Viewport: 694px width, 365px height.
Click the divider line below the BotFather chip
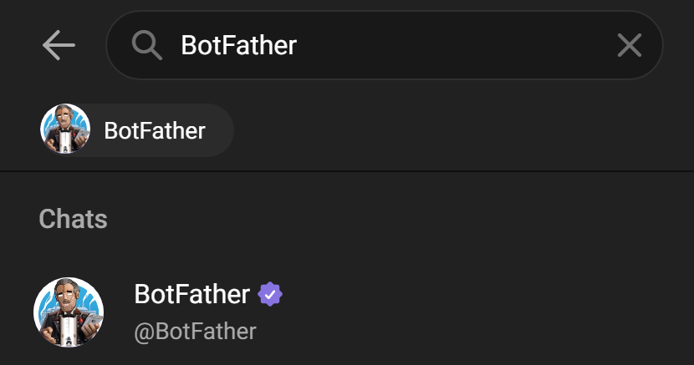point(347,171)
